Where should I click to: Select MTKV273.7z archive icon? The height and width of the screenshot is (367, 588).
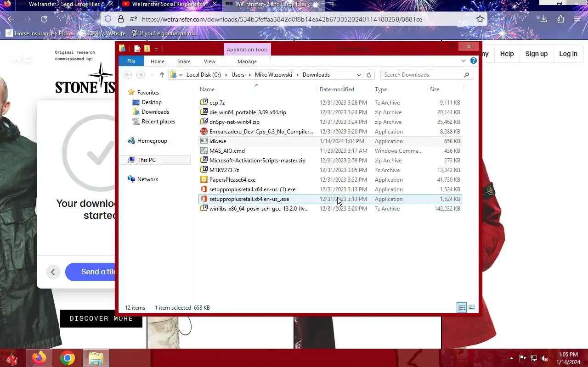[204, 170]
